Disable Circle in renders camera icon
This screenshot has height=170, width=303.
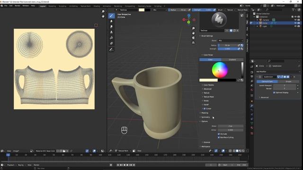(299, 23)
